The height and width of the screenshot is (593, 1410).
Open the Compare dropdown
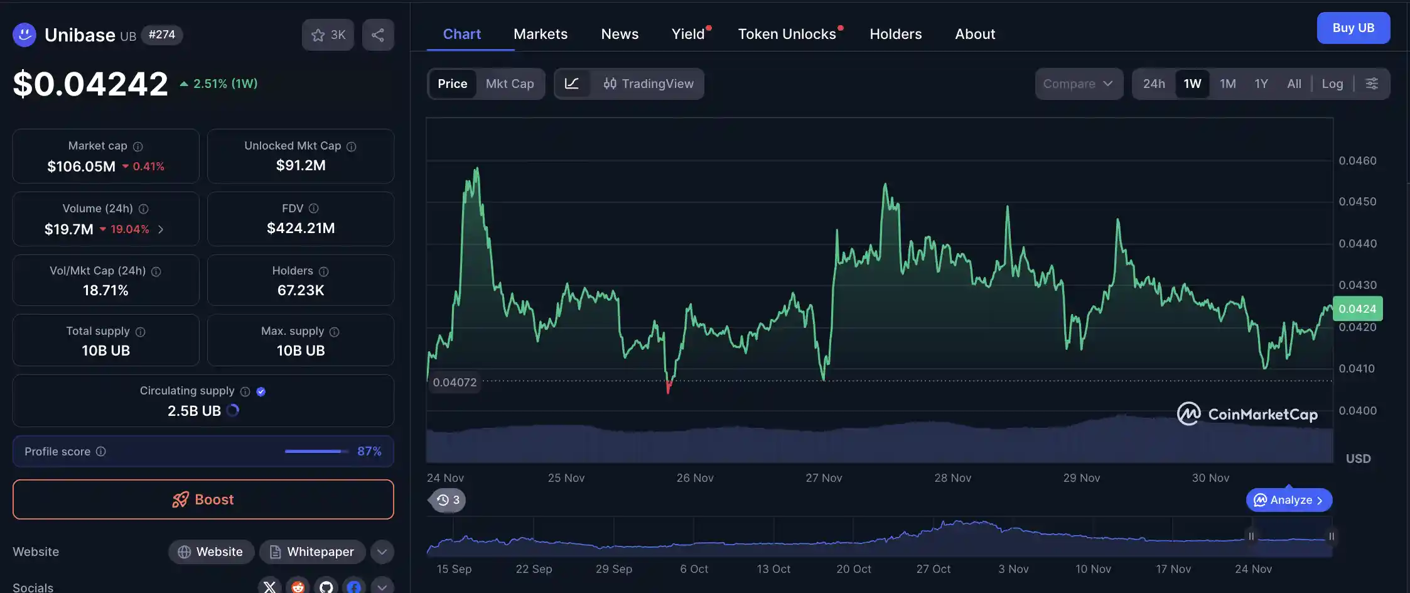[x=1079, y=84]
